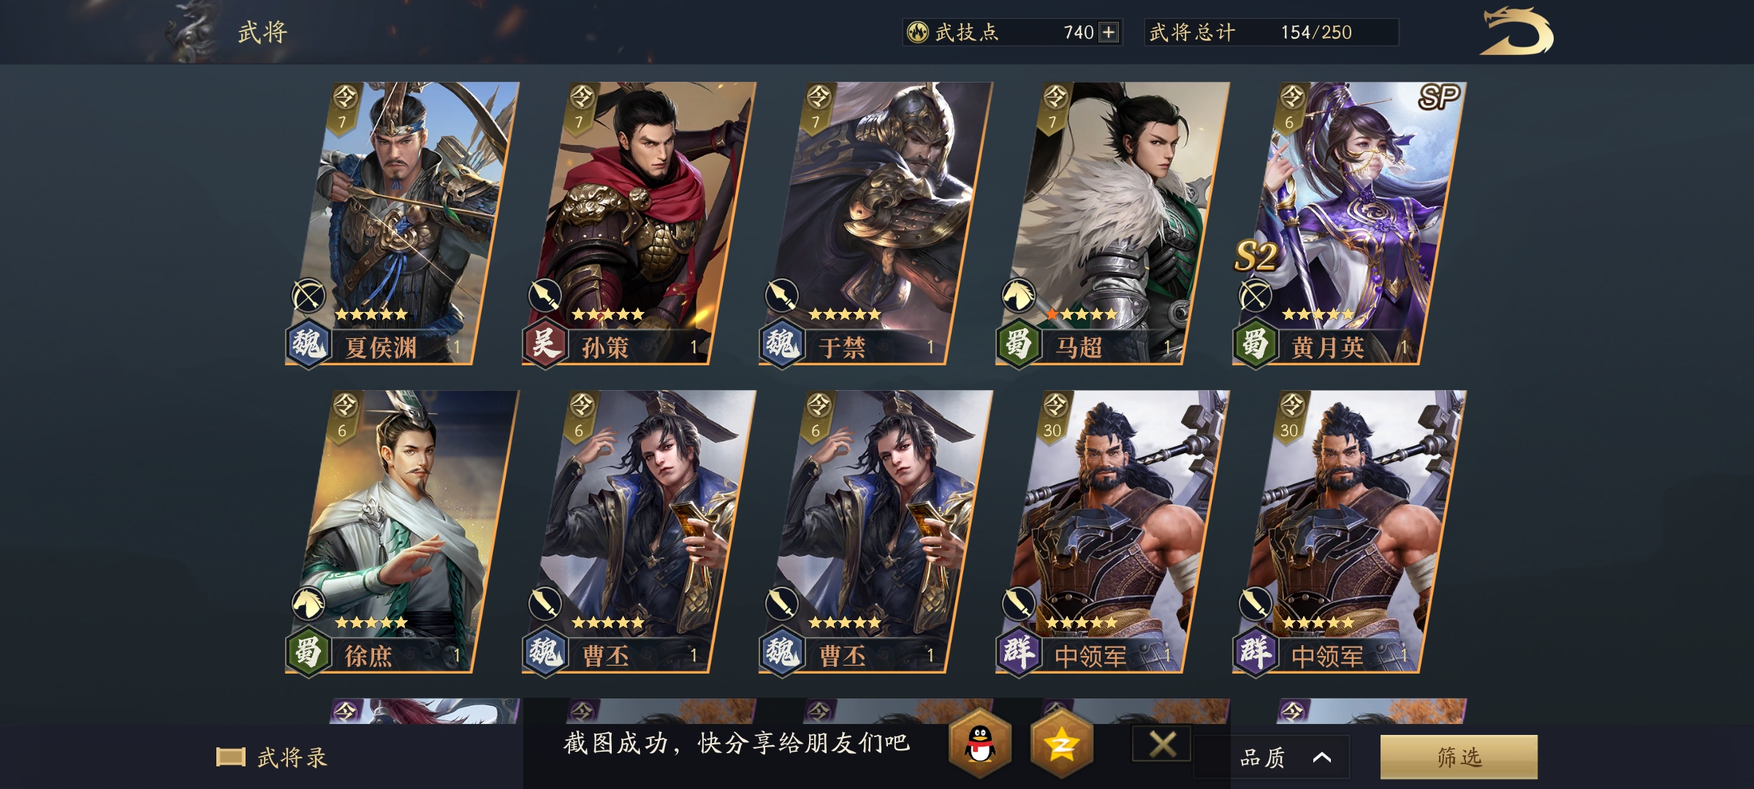This screenshot has height=789, width=1754.
Task: Click the spear icon on 孙策 card
Action: pyautogui.click(x=545, y=296)
